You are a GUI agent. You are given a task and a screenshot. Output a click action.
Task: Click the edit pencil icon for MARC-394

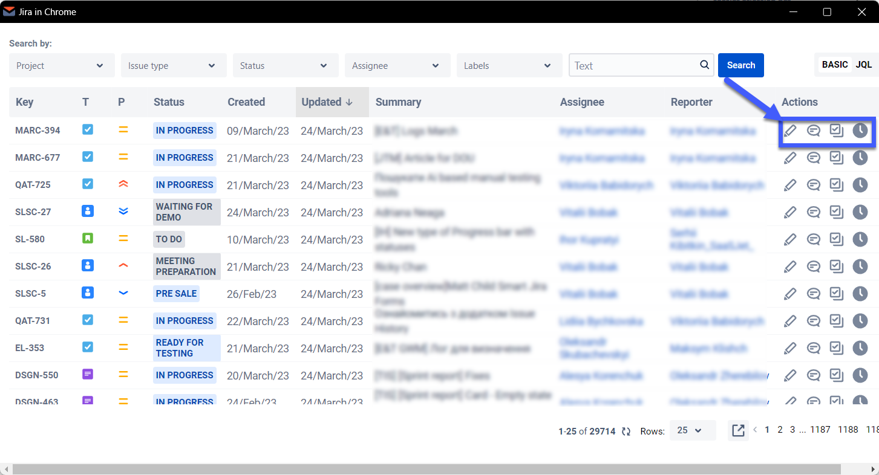point(790,131)
